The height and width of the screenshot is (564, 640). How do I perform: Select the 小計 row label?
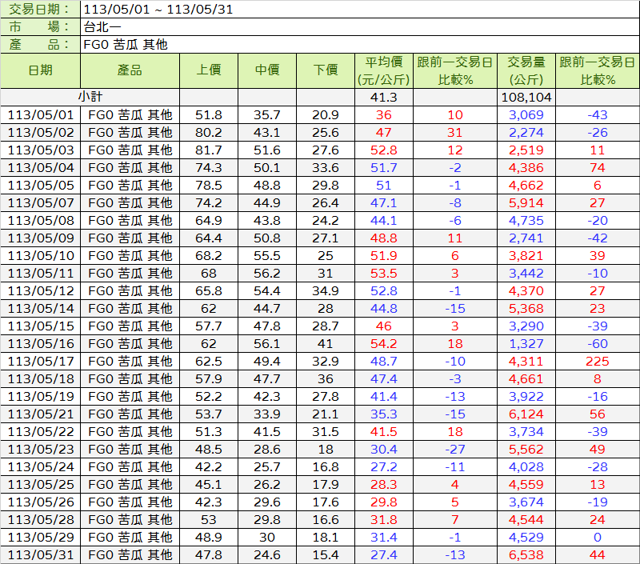click(x=90, y=97)
